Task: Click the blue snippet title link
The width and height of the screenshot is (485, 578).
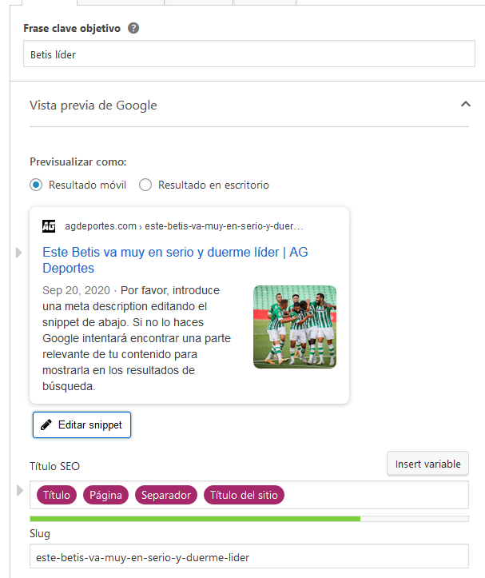Action: [175, 260]
